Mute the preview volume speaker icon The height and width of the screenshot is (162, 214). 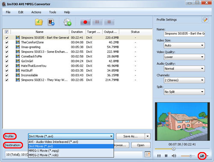point(174,156)
